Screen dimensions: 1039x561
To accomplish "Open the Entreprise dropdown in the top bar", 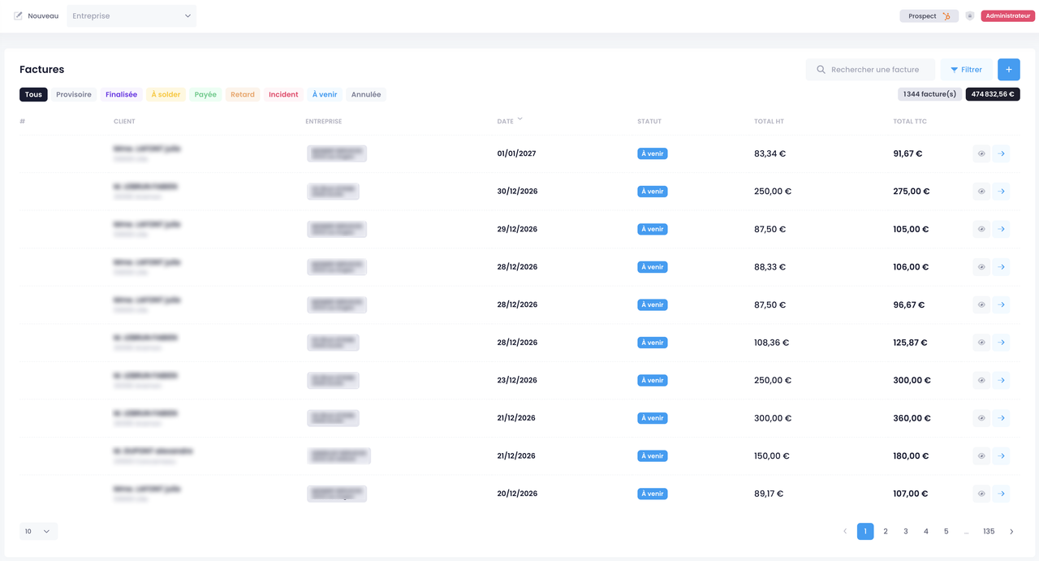I will pyautogui.click(x=131, y=15).
